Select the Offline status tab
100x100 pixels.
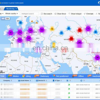coord(78,76)
